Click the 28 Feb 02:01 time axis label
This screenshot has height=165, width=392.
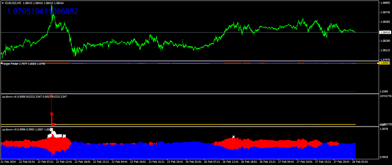[360, 162]
